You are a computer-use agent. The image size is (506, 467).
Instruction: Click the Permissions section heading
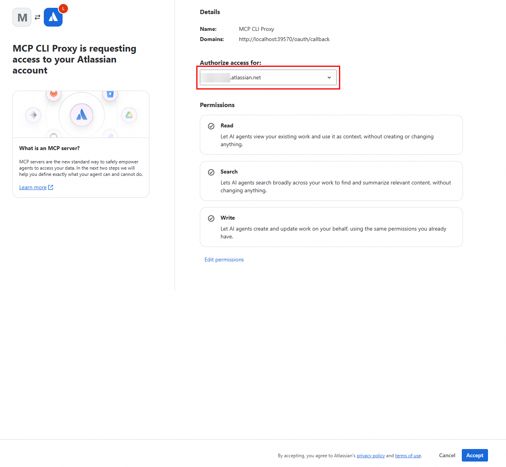tap(217, 105)
